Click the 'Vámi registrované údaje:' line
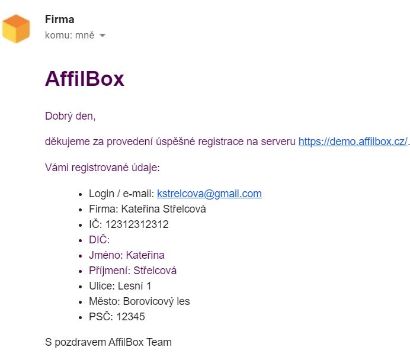Image resolution: width=410 pixels, height=357 pixels. pyautogui.click(x=102, y=168)
